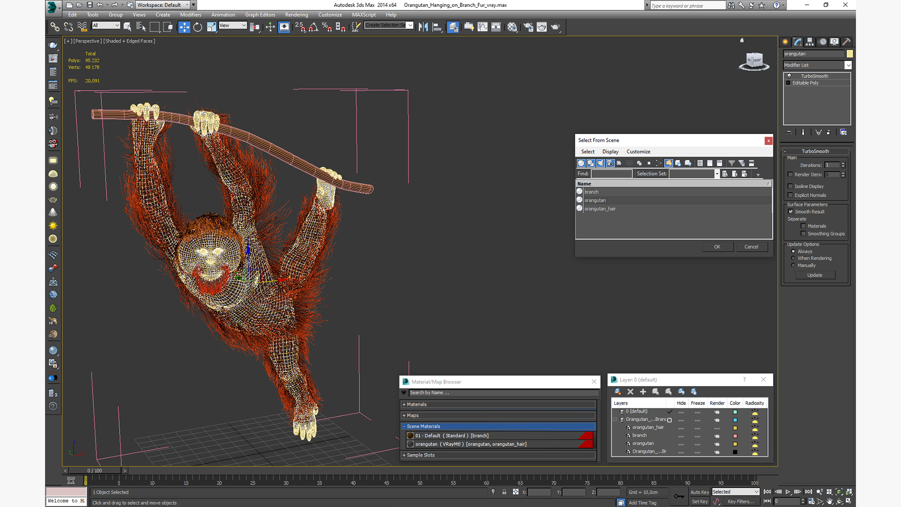The image size is (901, 507).
Task: Open the Manage Layers toolbar button
Action: click(453, 27)
